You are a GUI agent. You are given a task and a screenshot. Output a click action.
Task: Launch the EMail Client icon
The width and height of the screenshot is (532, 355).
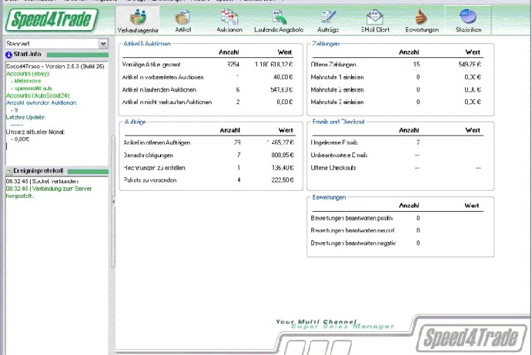375,20
